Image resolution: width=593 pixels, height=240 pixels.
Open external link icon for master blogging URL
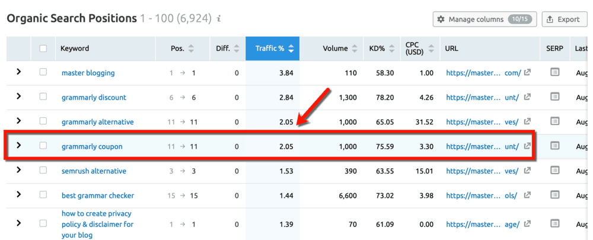[x=527, y=72]
